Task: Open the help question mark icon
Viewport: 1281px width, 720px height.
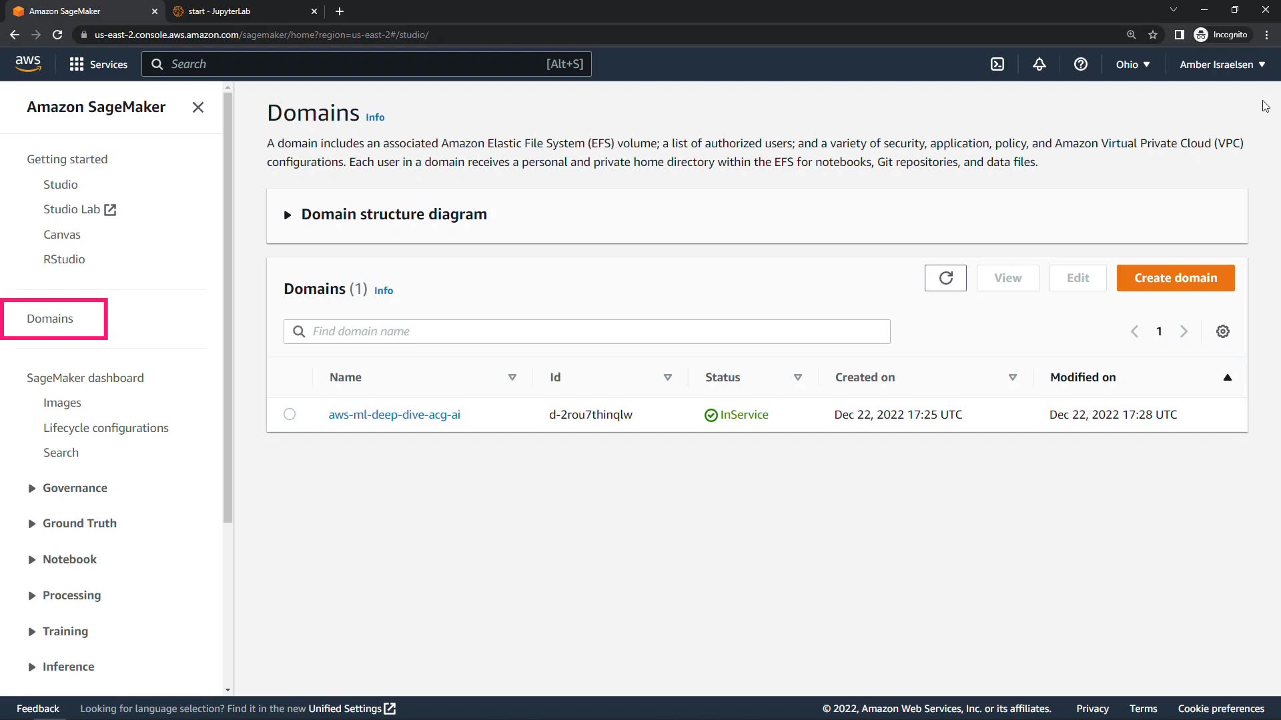Action: pos(1081,64)
